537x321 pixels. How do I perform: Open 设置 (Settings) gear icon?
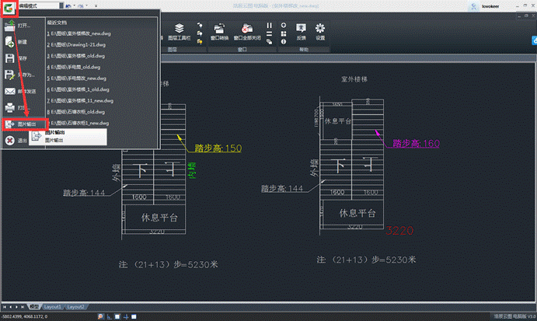tap(319, 31)
